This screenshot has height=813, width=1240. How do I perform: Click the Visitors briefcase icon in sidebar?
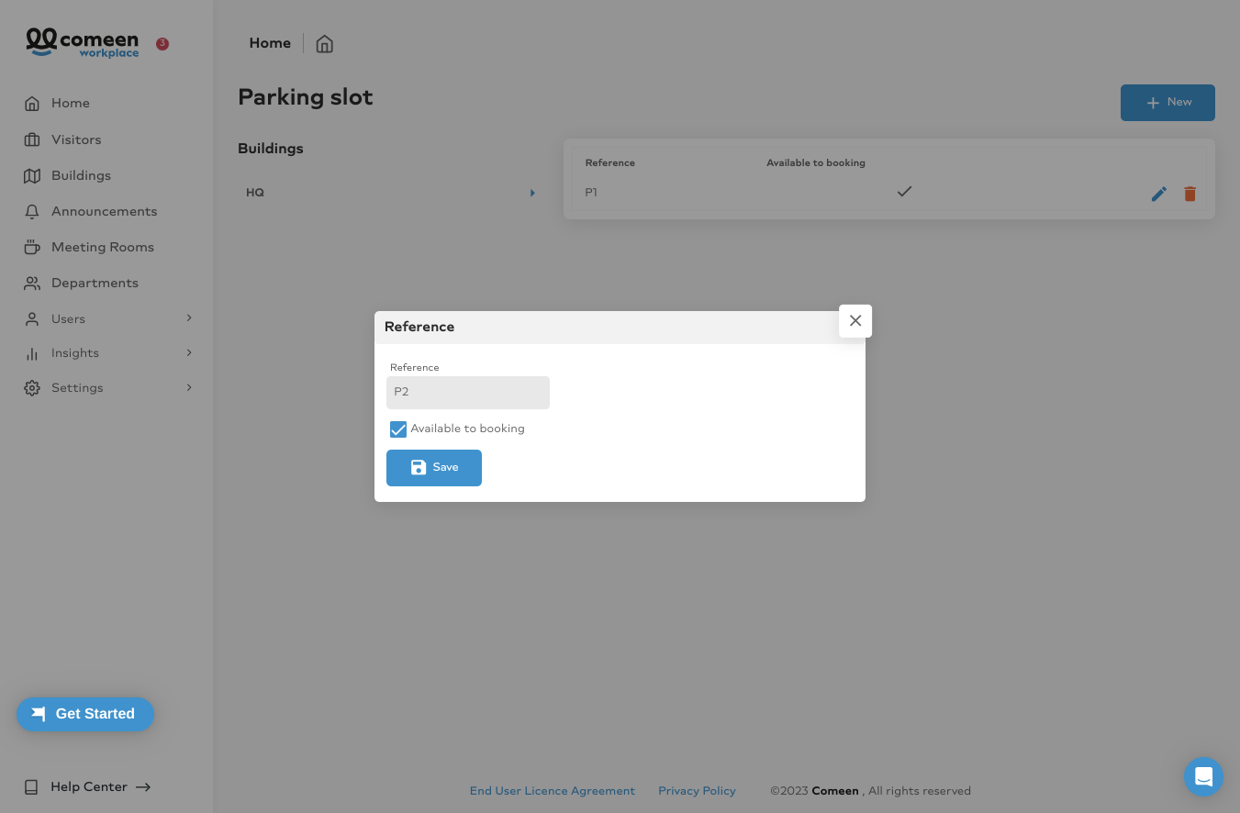32,139
